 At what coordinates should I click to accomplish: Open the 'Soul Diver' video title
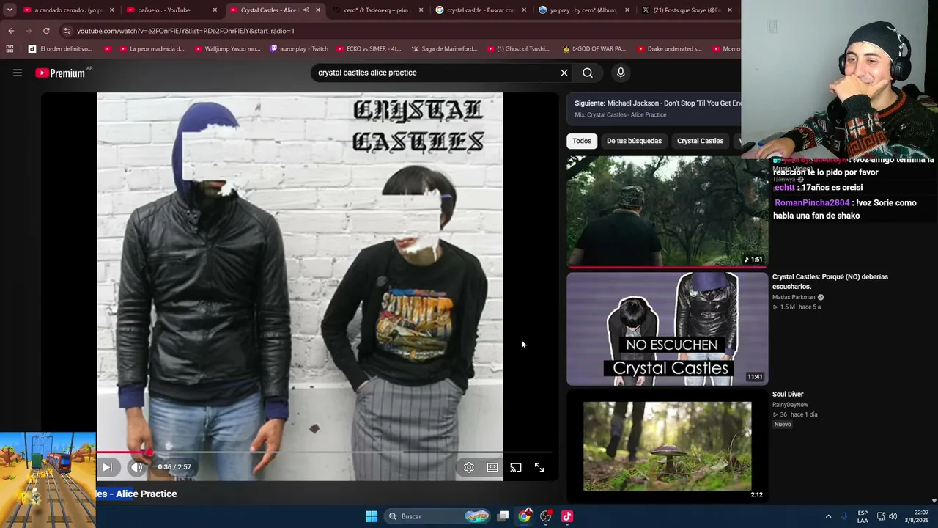click(788, 395)
